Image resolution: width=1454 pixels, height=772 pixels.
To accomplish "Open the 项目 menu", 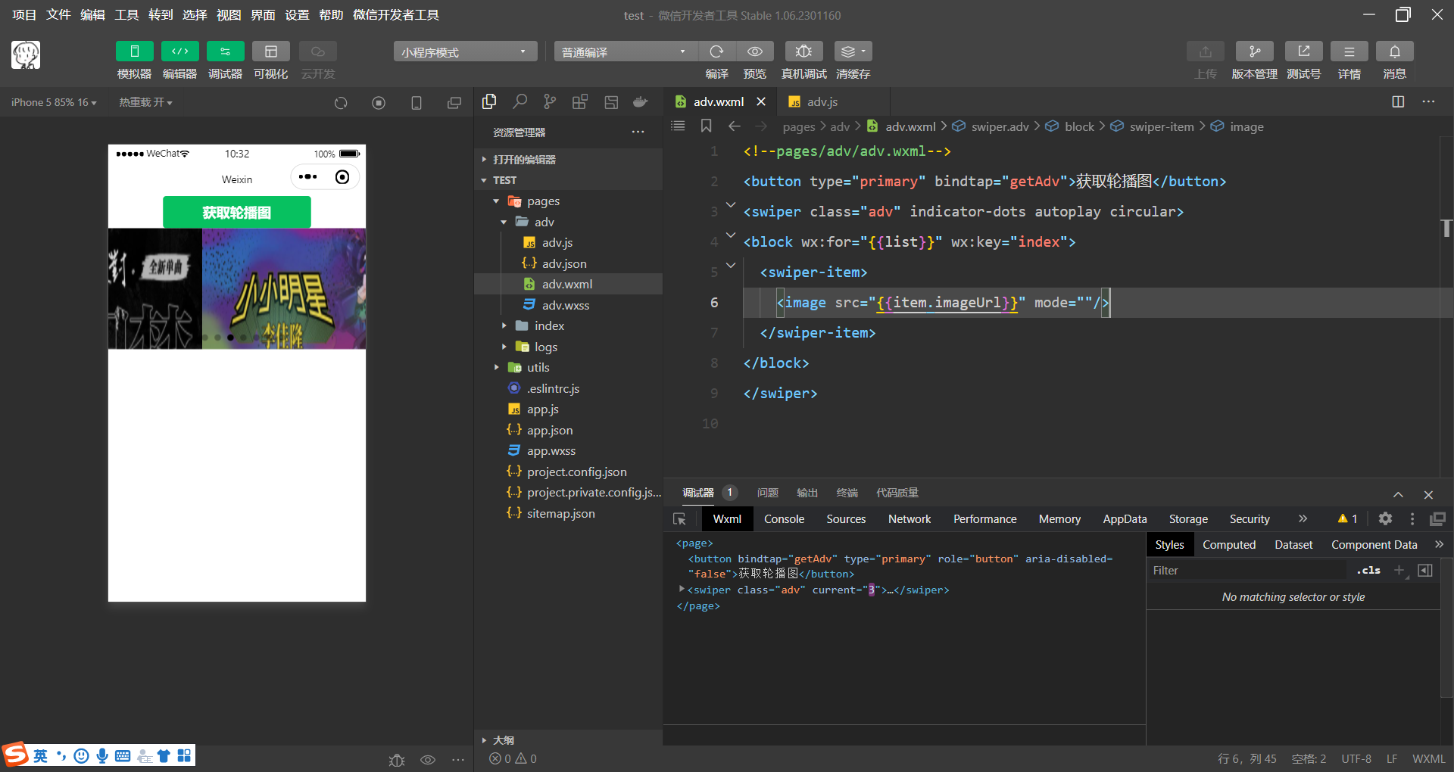I will (x=24, y=15).
